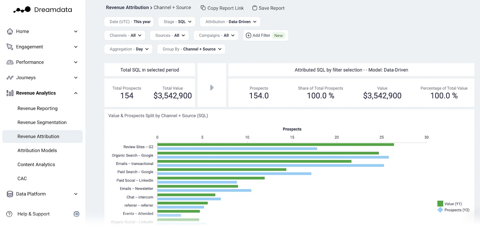
Task: Open the Stage SQL dropdown
Action: coord(177,22)
